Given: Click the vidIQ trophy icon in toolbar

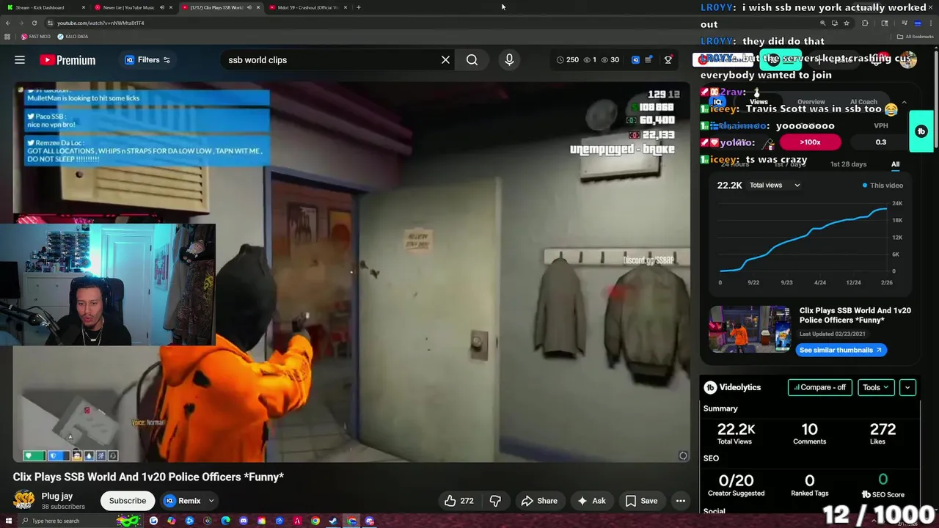Looking at the screenshot, I should pos(668,60).
